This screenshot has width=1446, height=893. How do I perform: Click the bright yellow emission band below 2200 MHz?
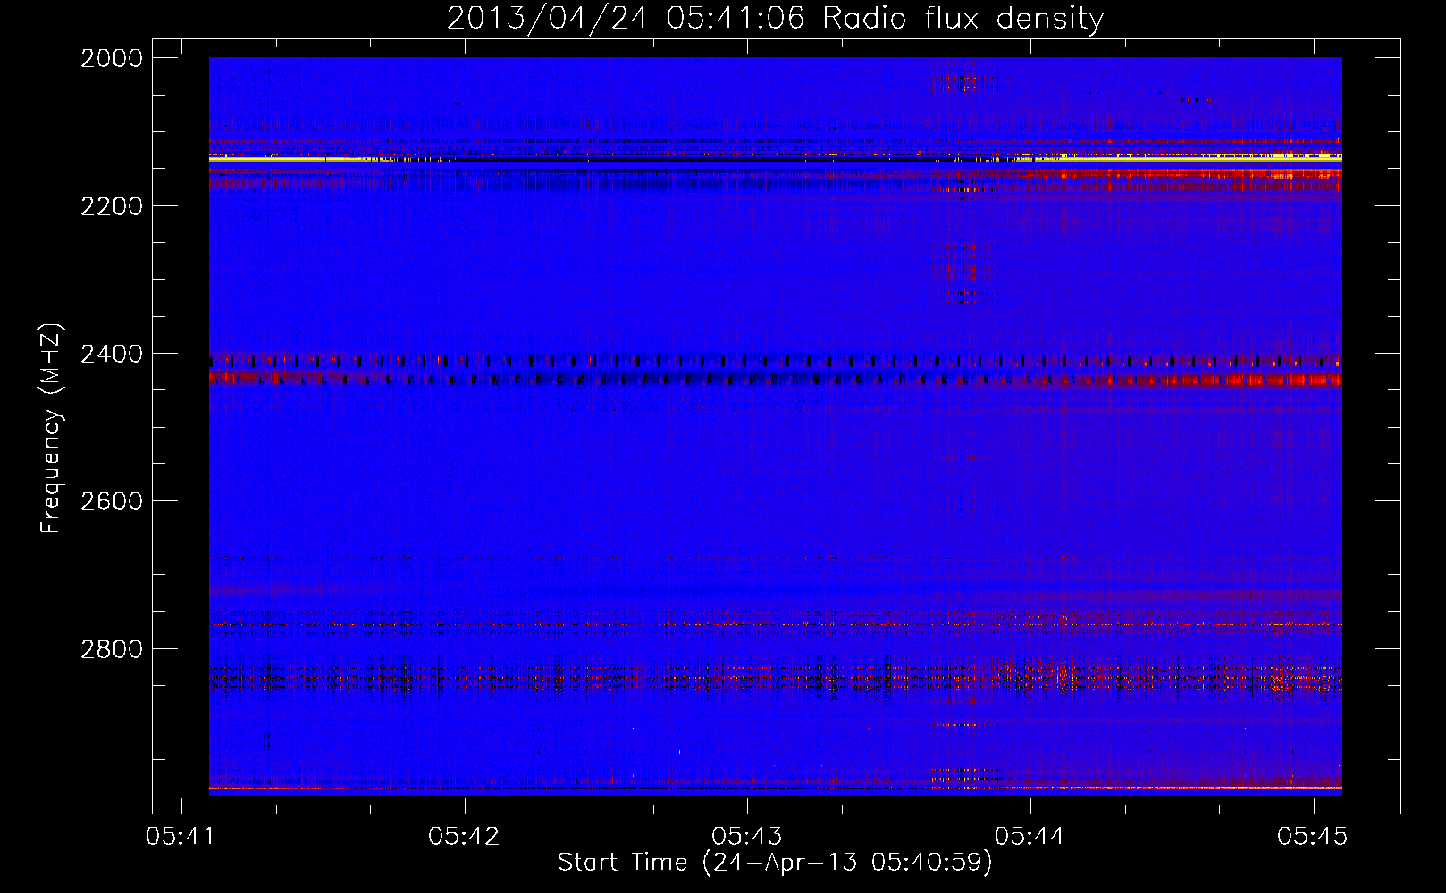click(775, 159)
